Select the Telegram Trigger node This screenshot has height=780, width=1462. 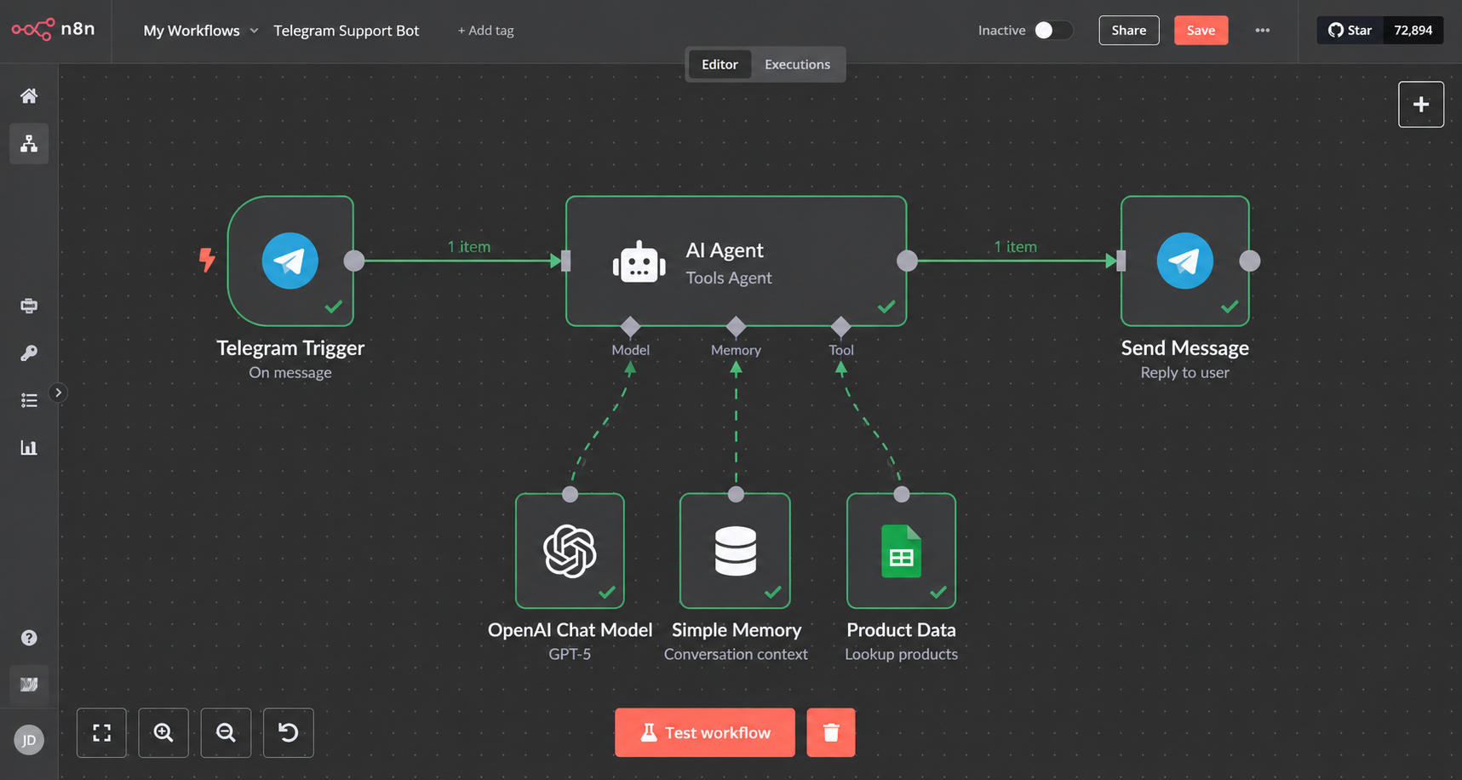[290, 261]
